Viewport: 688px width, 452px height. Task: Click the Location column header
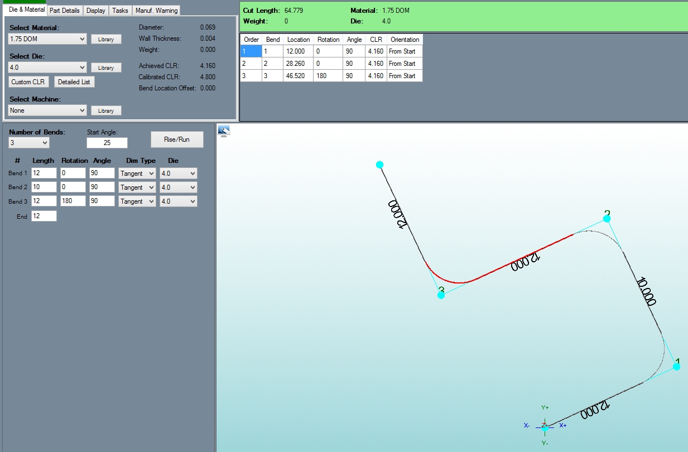(299, 40)
